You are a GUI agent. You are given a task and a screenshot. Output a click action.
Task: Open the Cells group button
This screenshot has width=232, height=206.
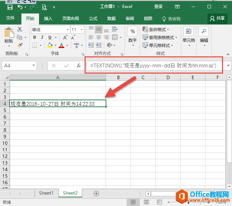188,36
